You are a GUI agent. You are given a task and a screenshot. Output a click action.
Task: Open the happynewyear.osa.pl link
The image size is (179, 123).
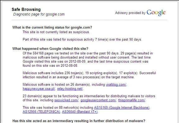(39, 89)
